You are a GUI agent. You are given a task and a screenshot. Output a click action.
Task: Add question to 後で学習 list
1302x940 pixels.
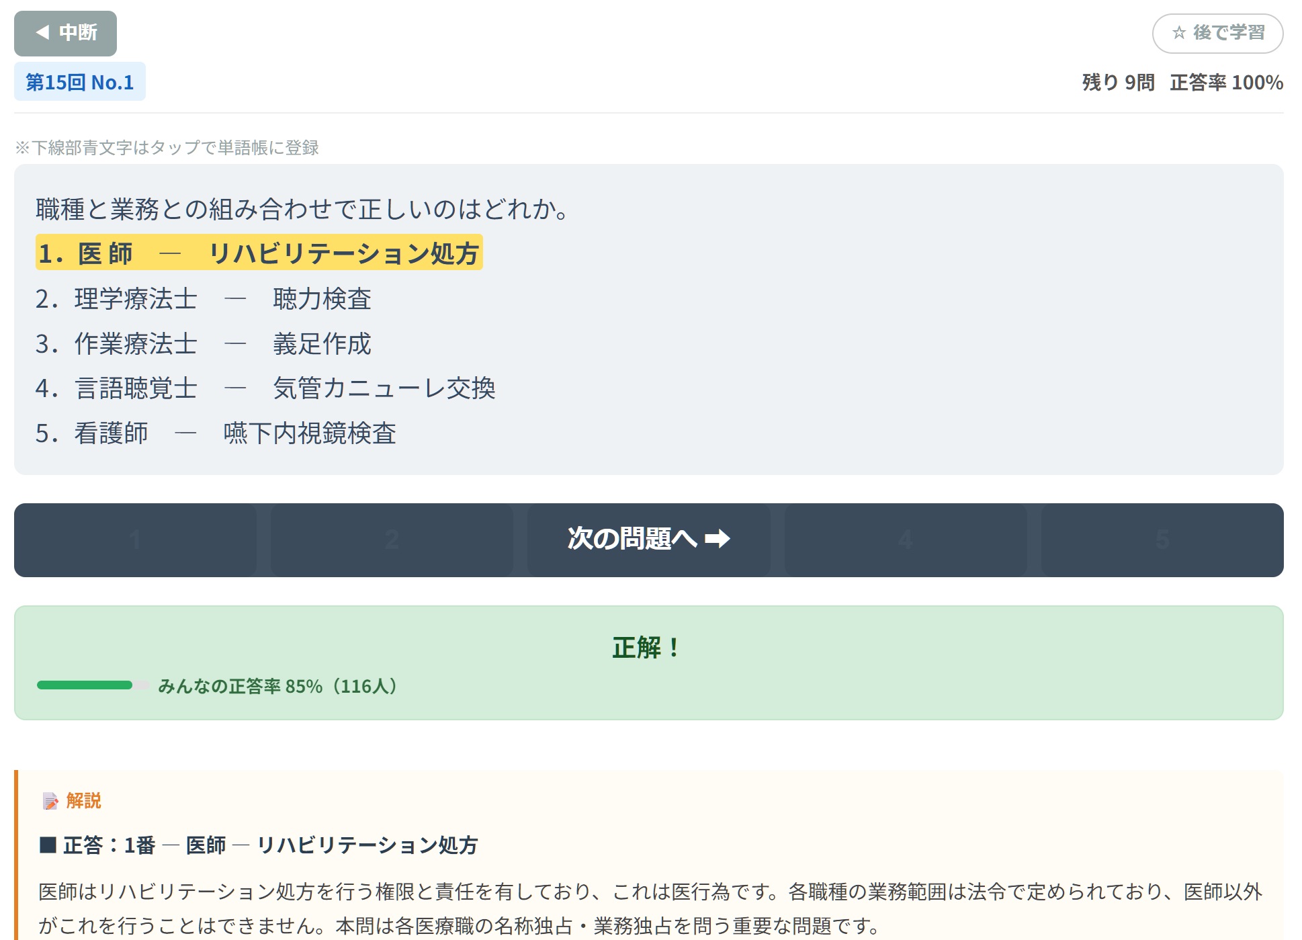[x=1233, y=32]
